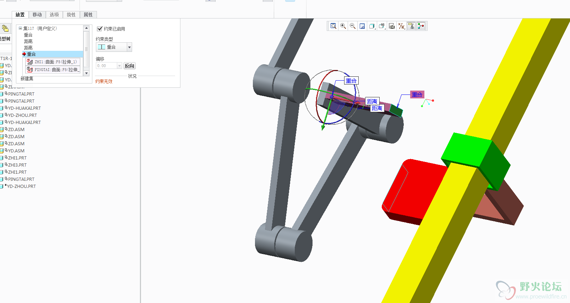Open the datum display filters icon
Image resolution: width=570 pixels, height=303 pixels.
pyautogui.click(x=401, y=26)
